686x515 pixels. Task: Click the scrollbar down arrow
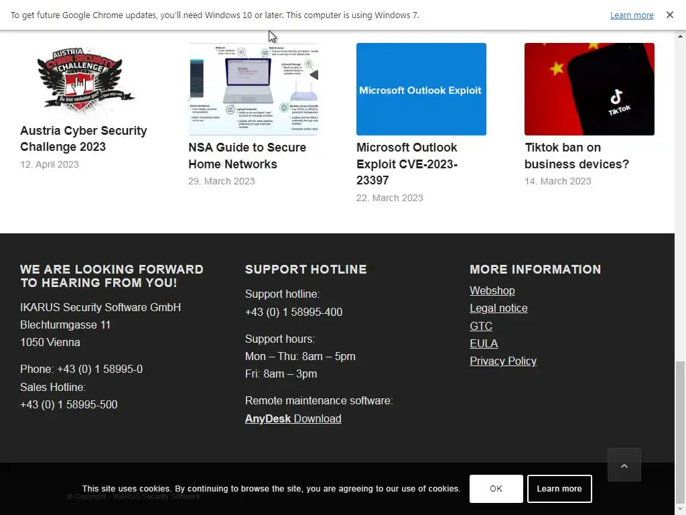[x=680, y=510]
